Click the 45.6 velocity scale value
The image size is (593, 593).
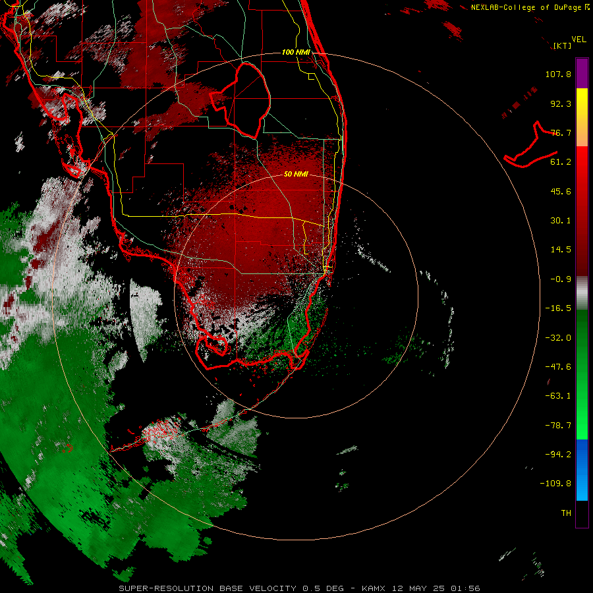pos(561,191)
